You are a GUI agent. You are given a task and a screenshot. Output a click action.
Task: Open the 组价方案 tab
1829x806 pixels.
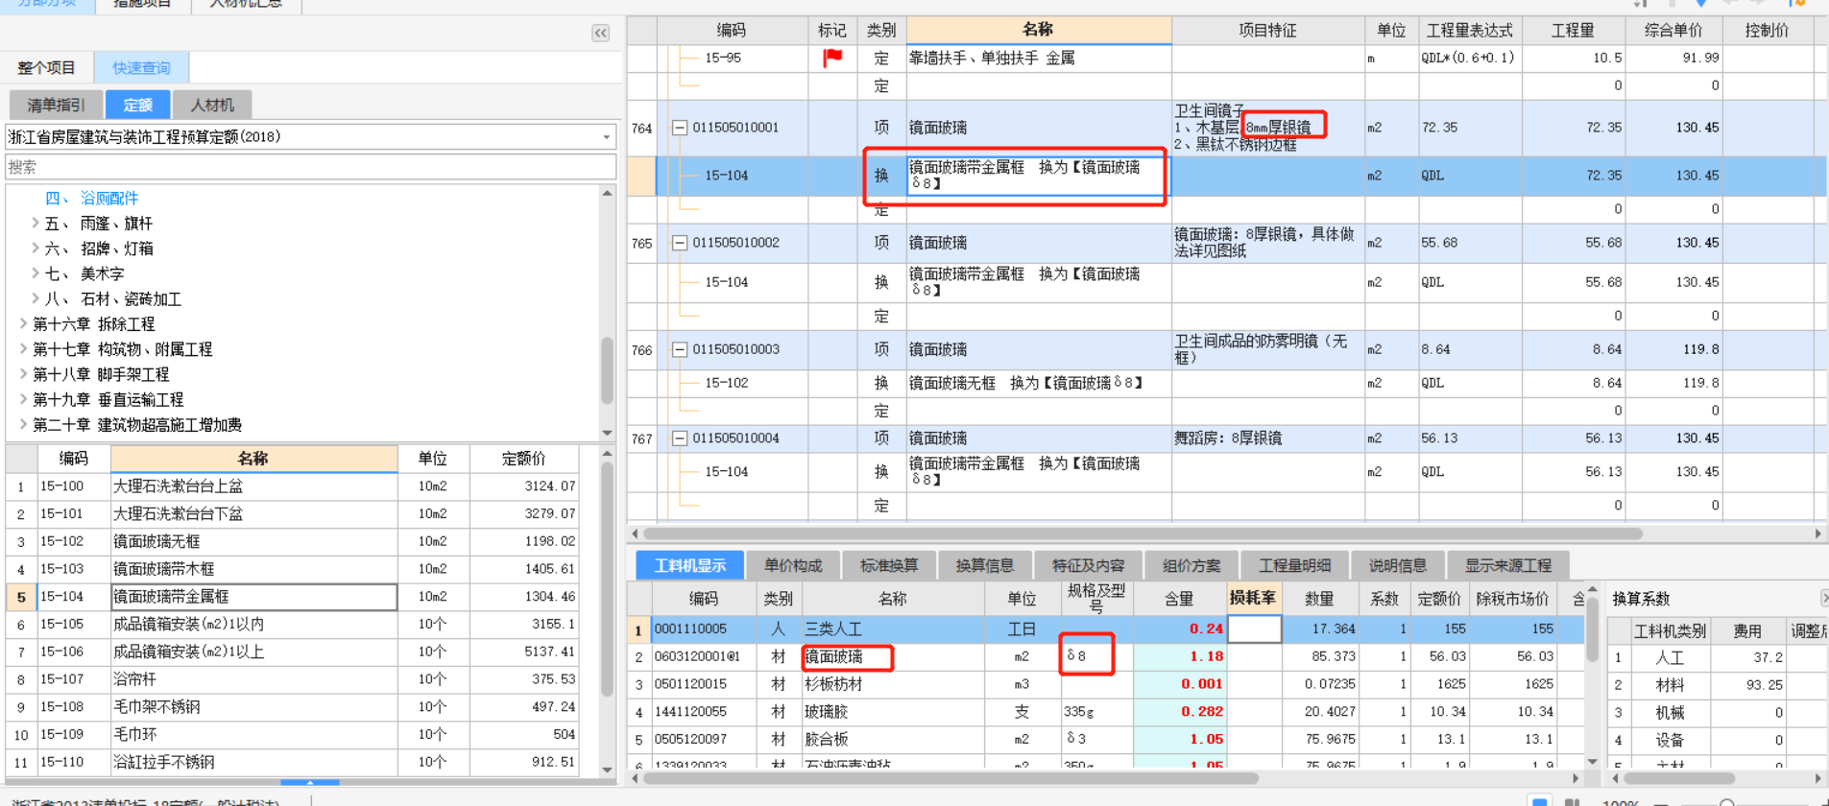[1191, 565]
